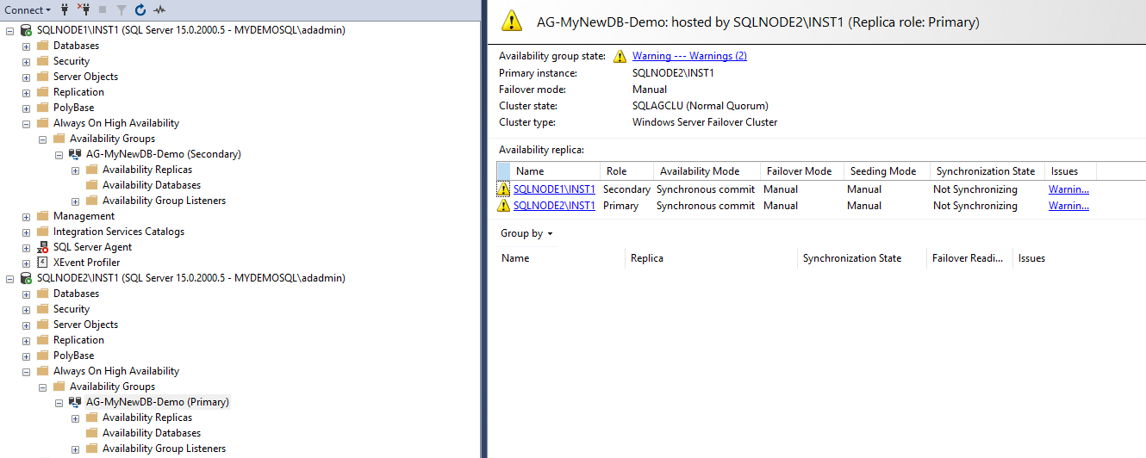Select Availability Databases under the Secondary group
This screenshot has height=458, width=1146.
(152, 185)
